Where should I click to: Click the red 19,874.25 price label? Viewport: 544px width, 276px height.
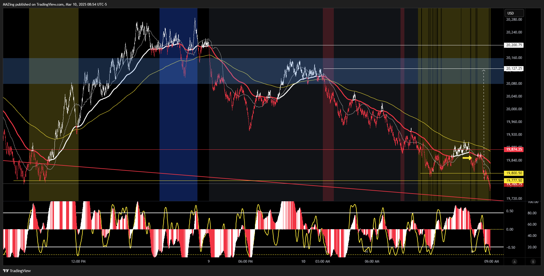point(514,149)
